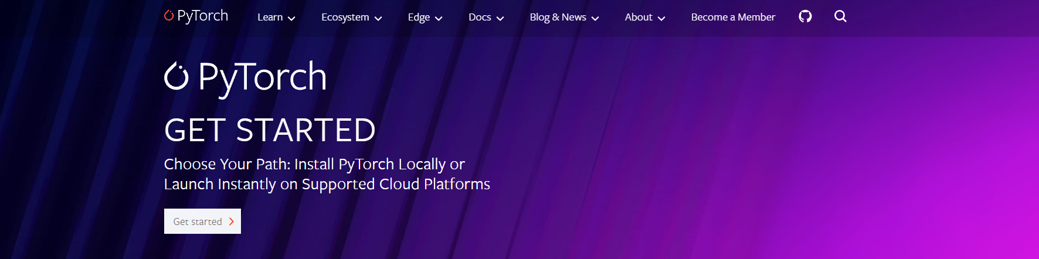Click the 'Choose Your Path' subtitle text
This screenshot has height=259, width=1039.
pos(327,174)
